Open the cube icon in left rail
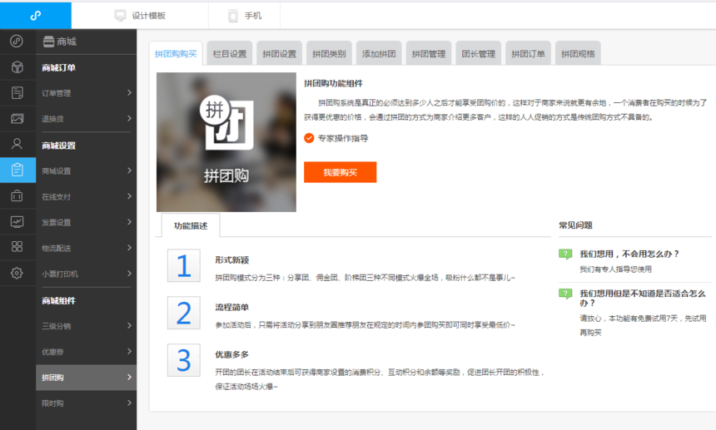The height and width of the screenshot is (430, 716). click(17, 67)
